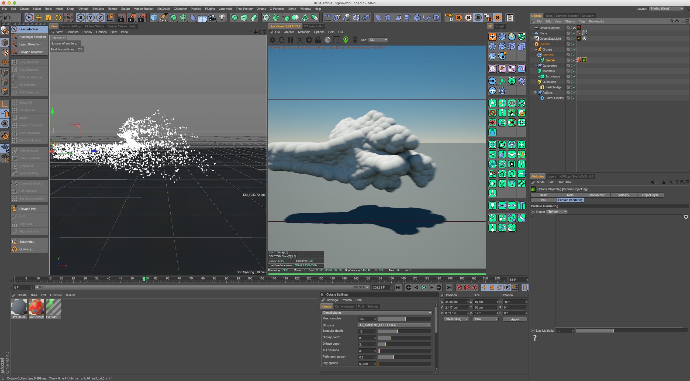Image resolution: width=690 pixels, height=381 pixels.
Task: Pause the Octane Live Viewer render
Action: (x=291, y=40)
